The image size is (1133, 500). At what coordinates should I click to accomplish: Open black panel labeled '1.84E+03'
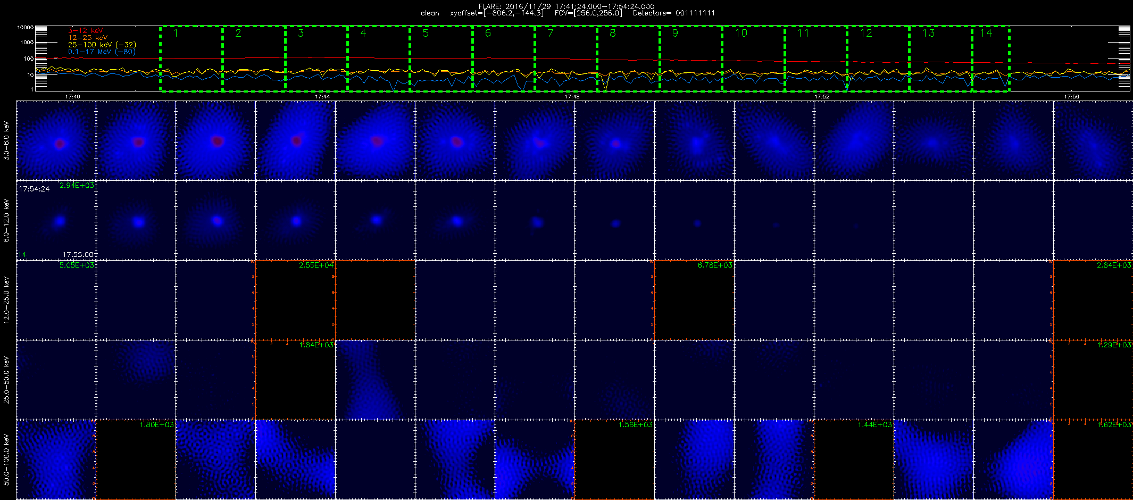click(x=295, y=380)
